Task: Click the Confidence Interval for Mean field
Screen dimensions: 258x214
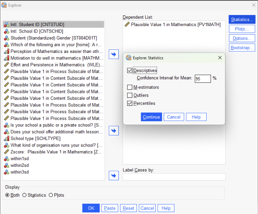Action: [202, 79]
